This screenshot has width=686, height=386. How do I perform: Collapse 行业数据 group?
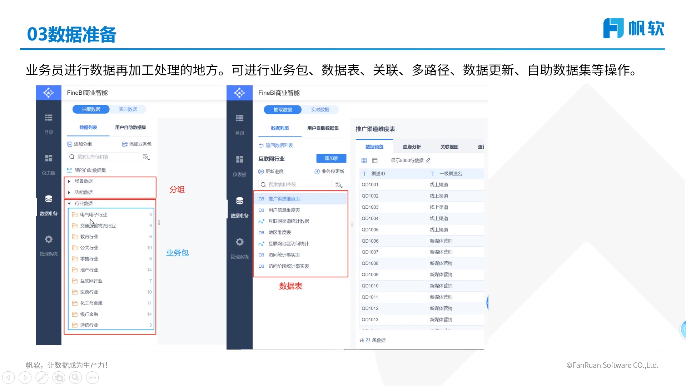coord(69,203)
